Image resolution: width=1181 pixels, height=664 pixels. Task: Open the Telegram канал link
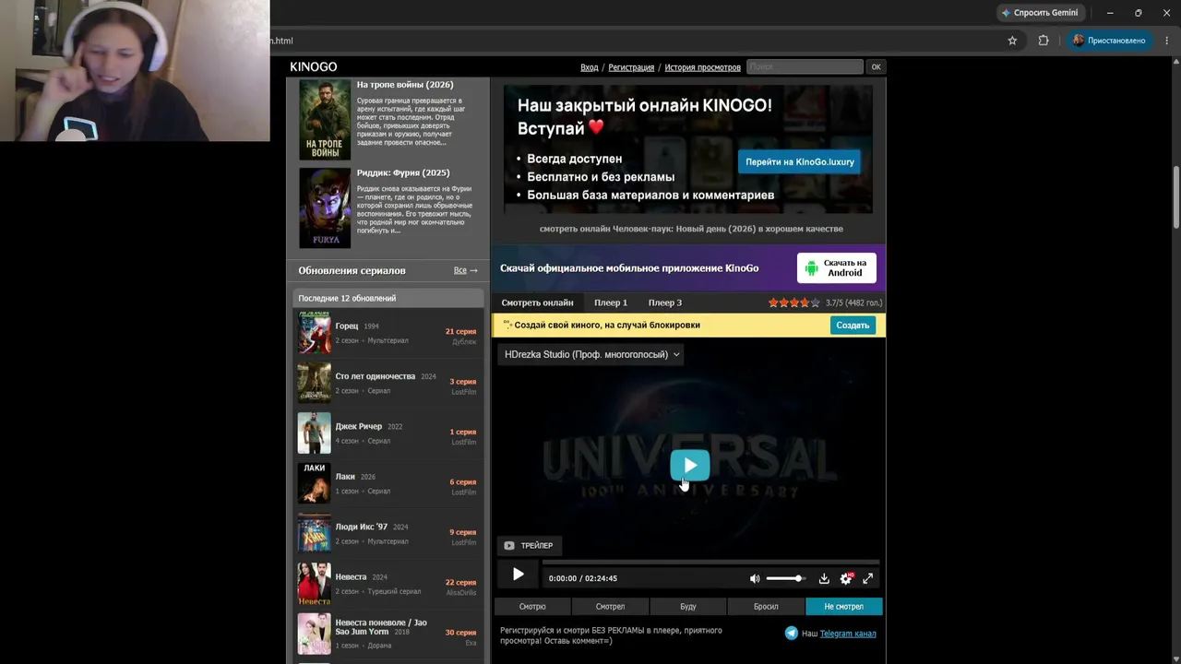tap(848, 634)
